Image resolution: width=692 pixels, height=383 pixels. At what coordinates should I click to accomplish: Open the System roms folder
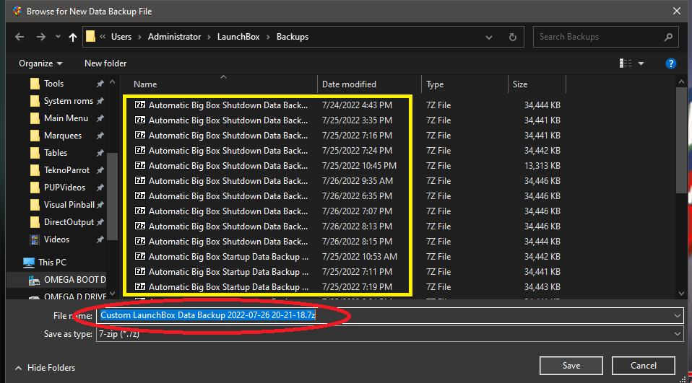click(x=69, y=101)
